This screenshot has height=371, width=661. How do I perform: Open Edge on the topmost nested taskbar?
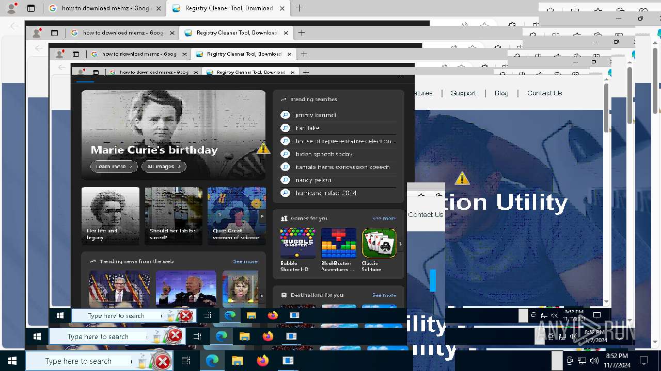pyautogui.click(x=230, y=315)
